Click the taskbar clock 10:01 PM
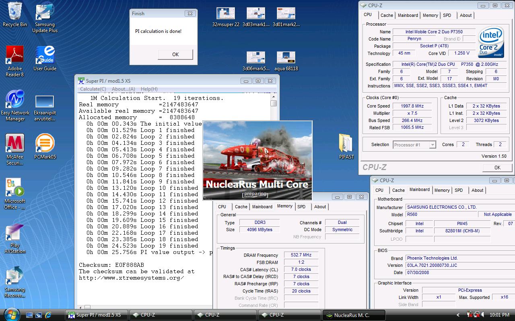 click(500, 315)
